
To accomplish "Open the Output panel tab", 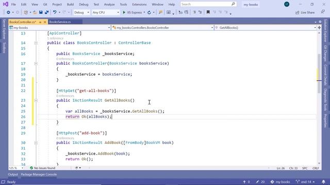I will [13, 174].
